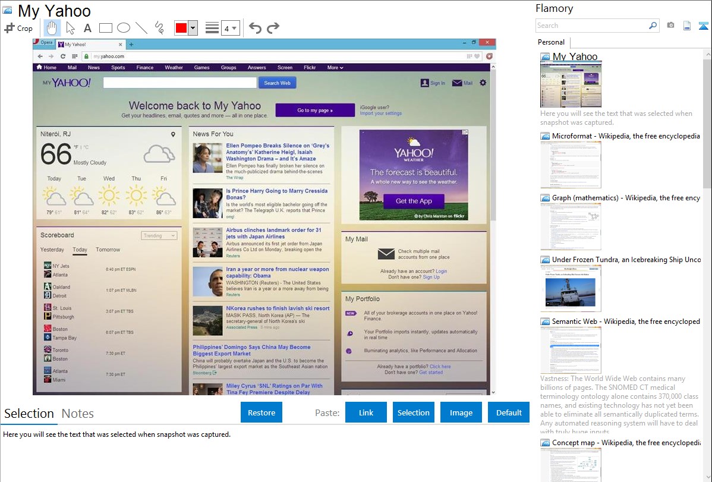
Task: Click Import your settings link
Action: coord(380,113)
